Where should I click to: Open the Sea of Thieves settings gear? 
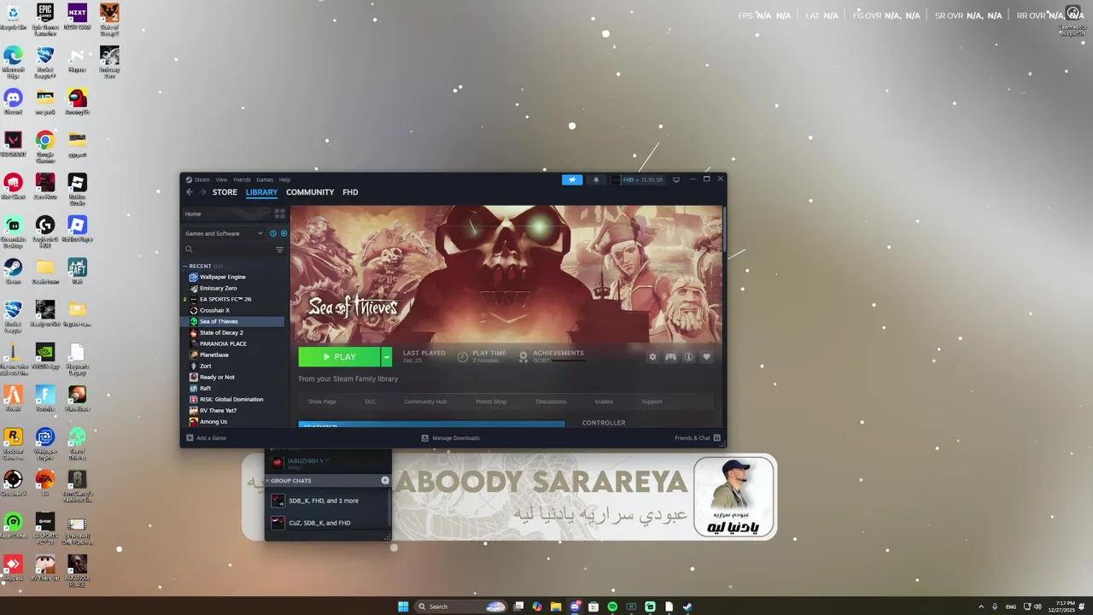point(652,357)
